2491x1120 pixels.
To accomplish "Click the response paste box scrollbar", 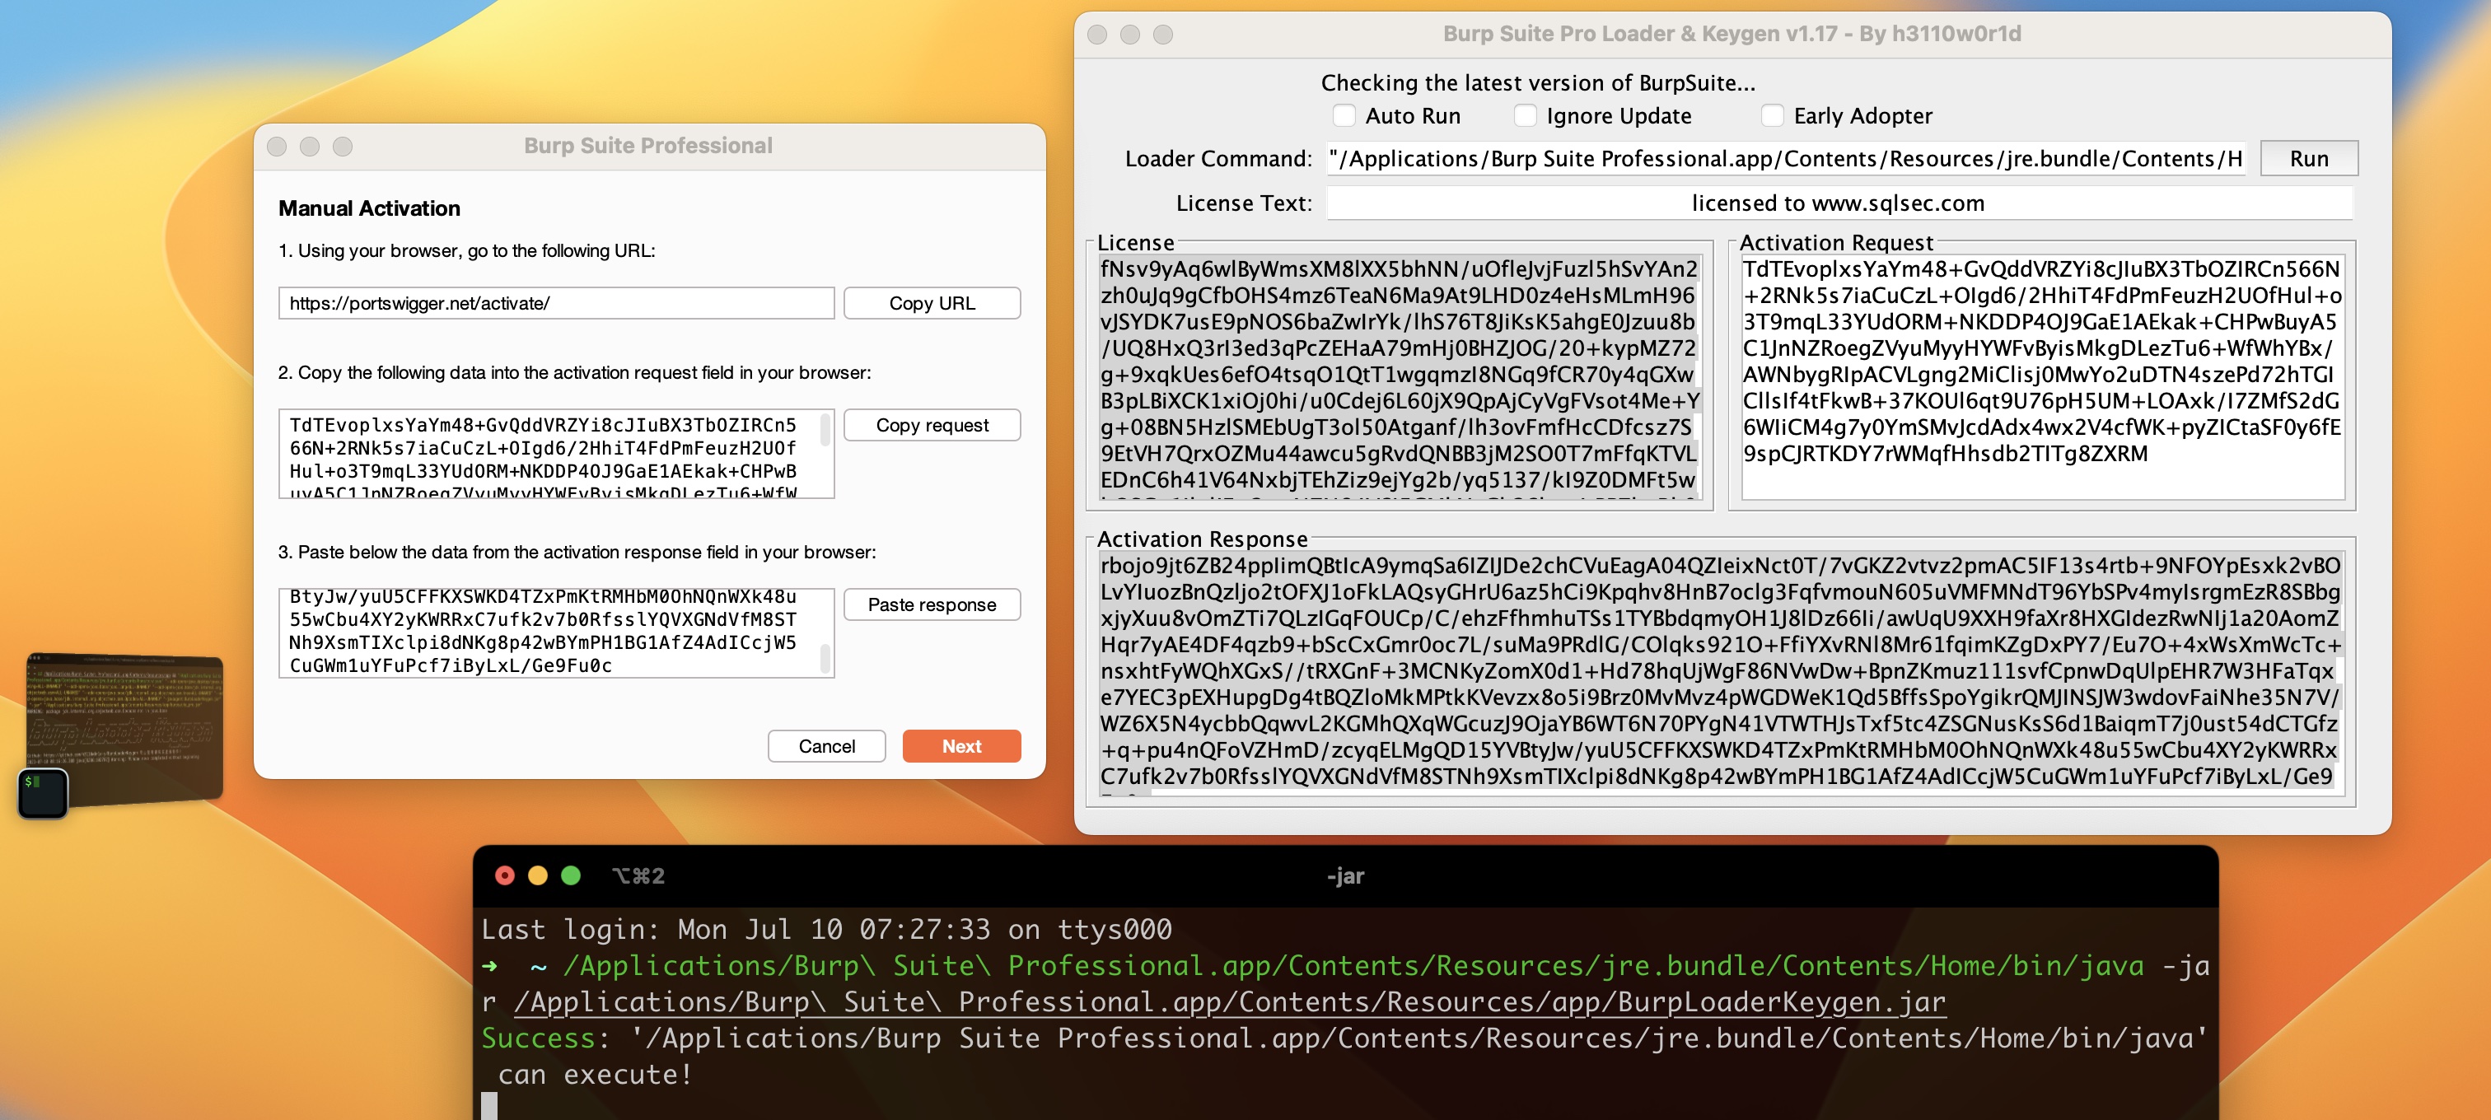I will 825,659.
